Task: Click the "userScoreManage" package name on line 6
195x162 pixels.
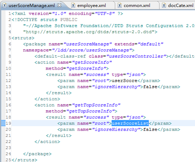Action: click(x=88, y=44)
